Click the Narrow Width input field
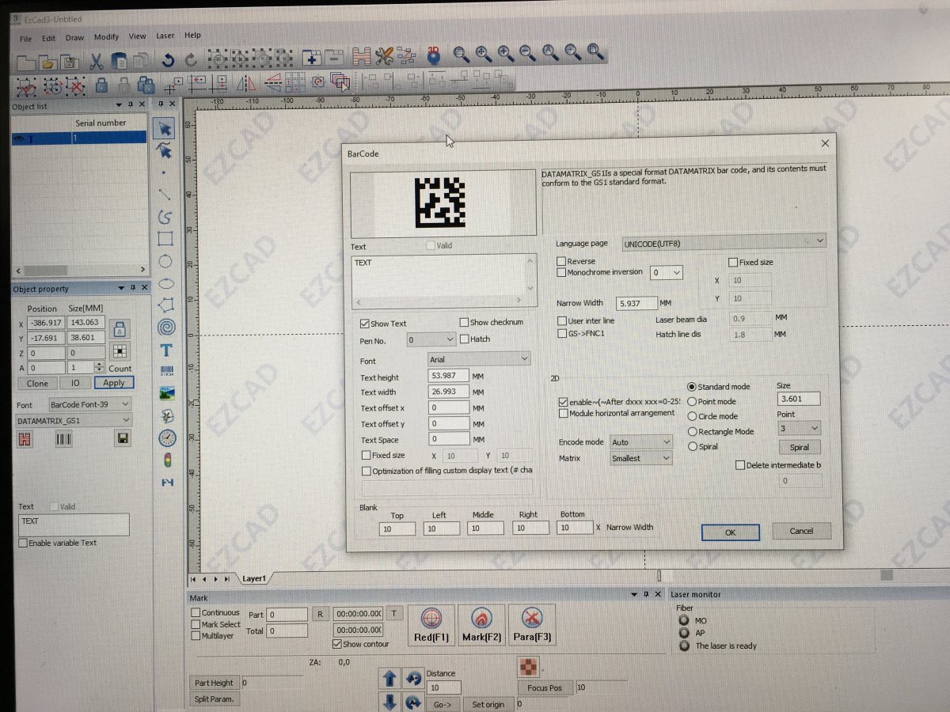 click(637, 303)
